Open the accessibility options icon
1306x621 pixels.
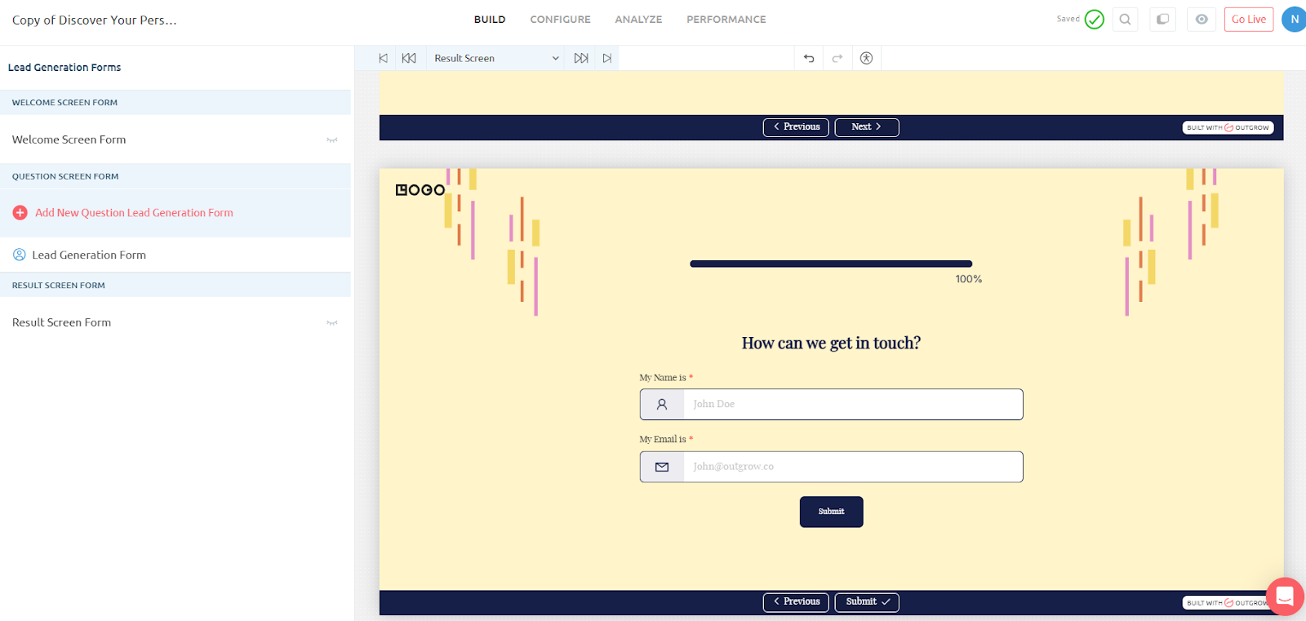(866, 58)
